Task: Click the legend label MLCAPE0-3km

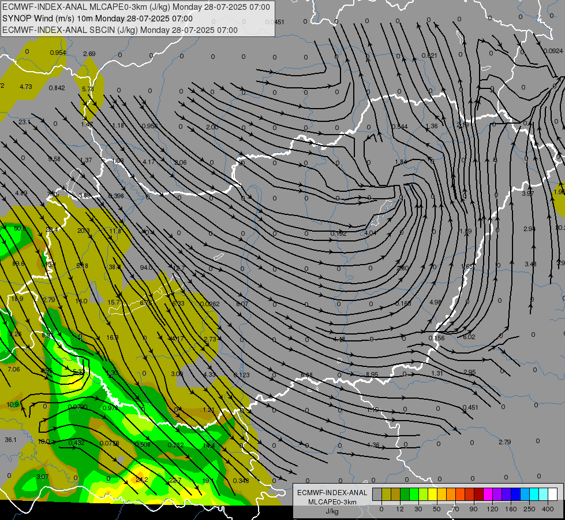Action: click(332, 502)
